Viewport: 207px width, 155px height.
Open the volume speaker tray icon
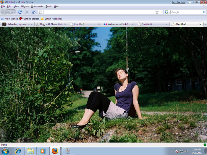point(186,151)
